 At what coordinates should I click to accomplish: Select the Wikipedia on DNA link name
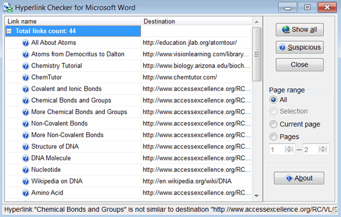pyautogui.click(x=57, y=181)
